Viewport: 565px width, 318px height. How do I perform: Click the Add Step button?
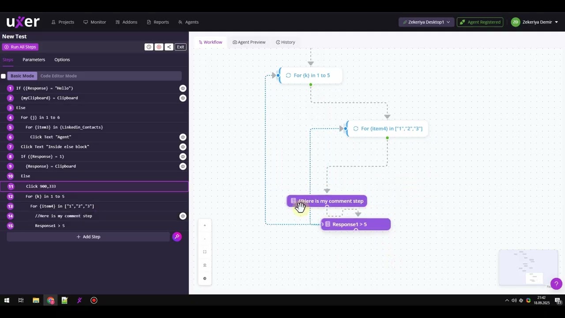88,237
